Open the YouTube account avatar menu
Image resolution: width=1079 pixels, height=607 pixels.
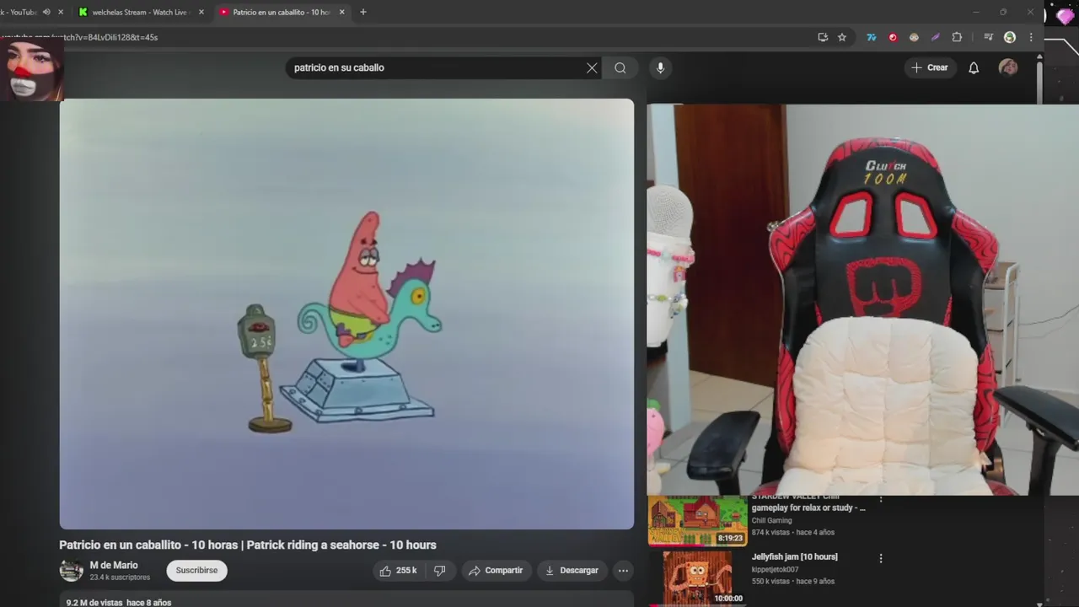(x=1008, y=67)
